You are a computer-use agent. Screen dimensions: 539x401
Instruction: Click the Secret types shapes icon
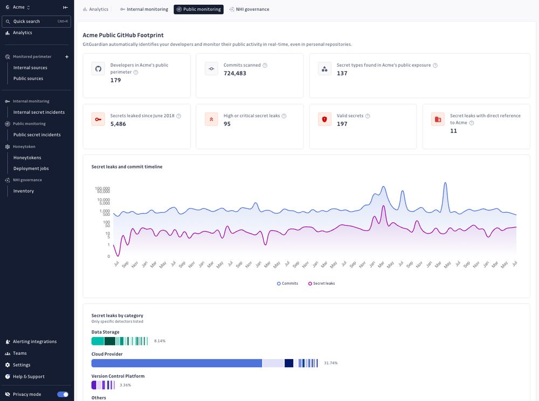click(324, 69)
